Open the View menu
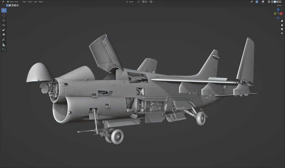This screenshot has width=285, height=168. [x=24, y=2]
